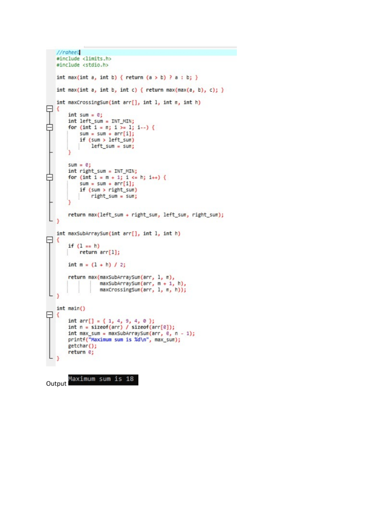Viewport: 392px width, 507px height.
Task: Click the Maximum sum is 18 console output
Action: coord(103,380)
